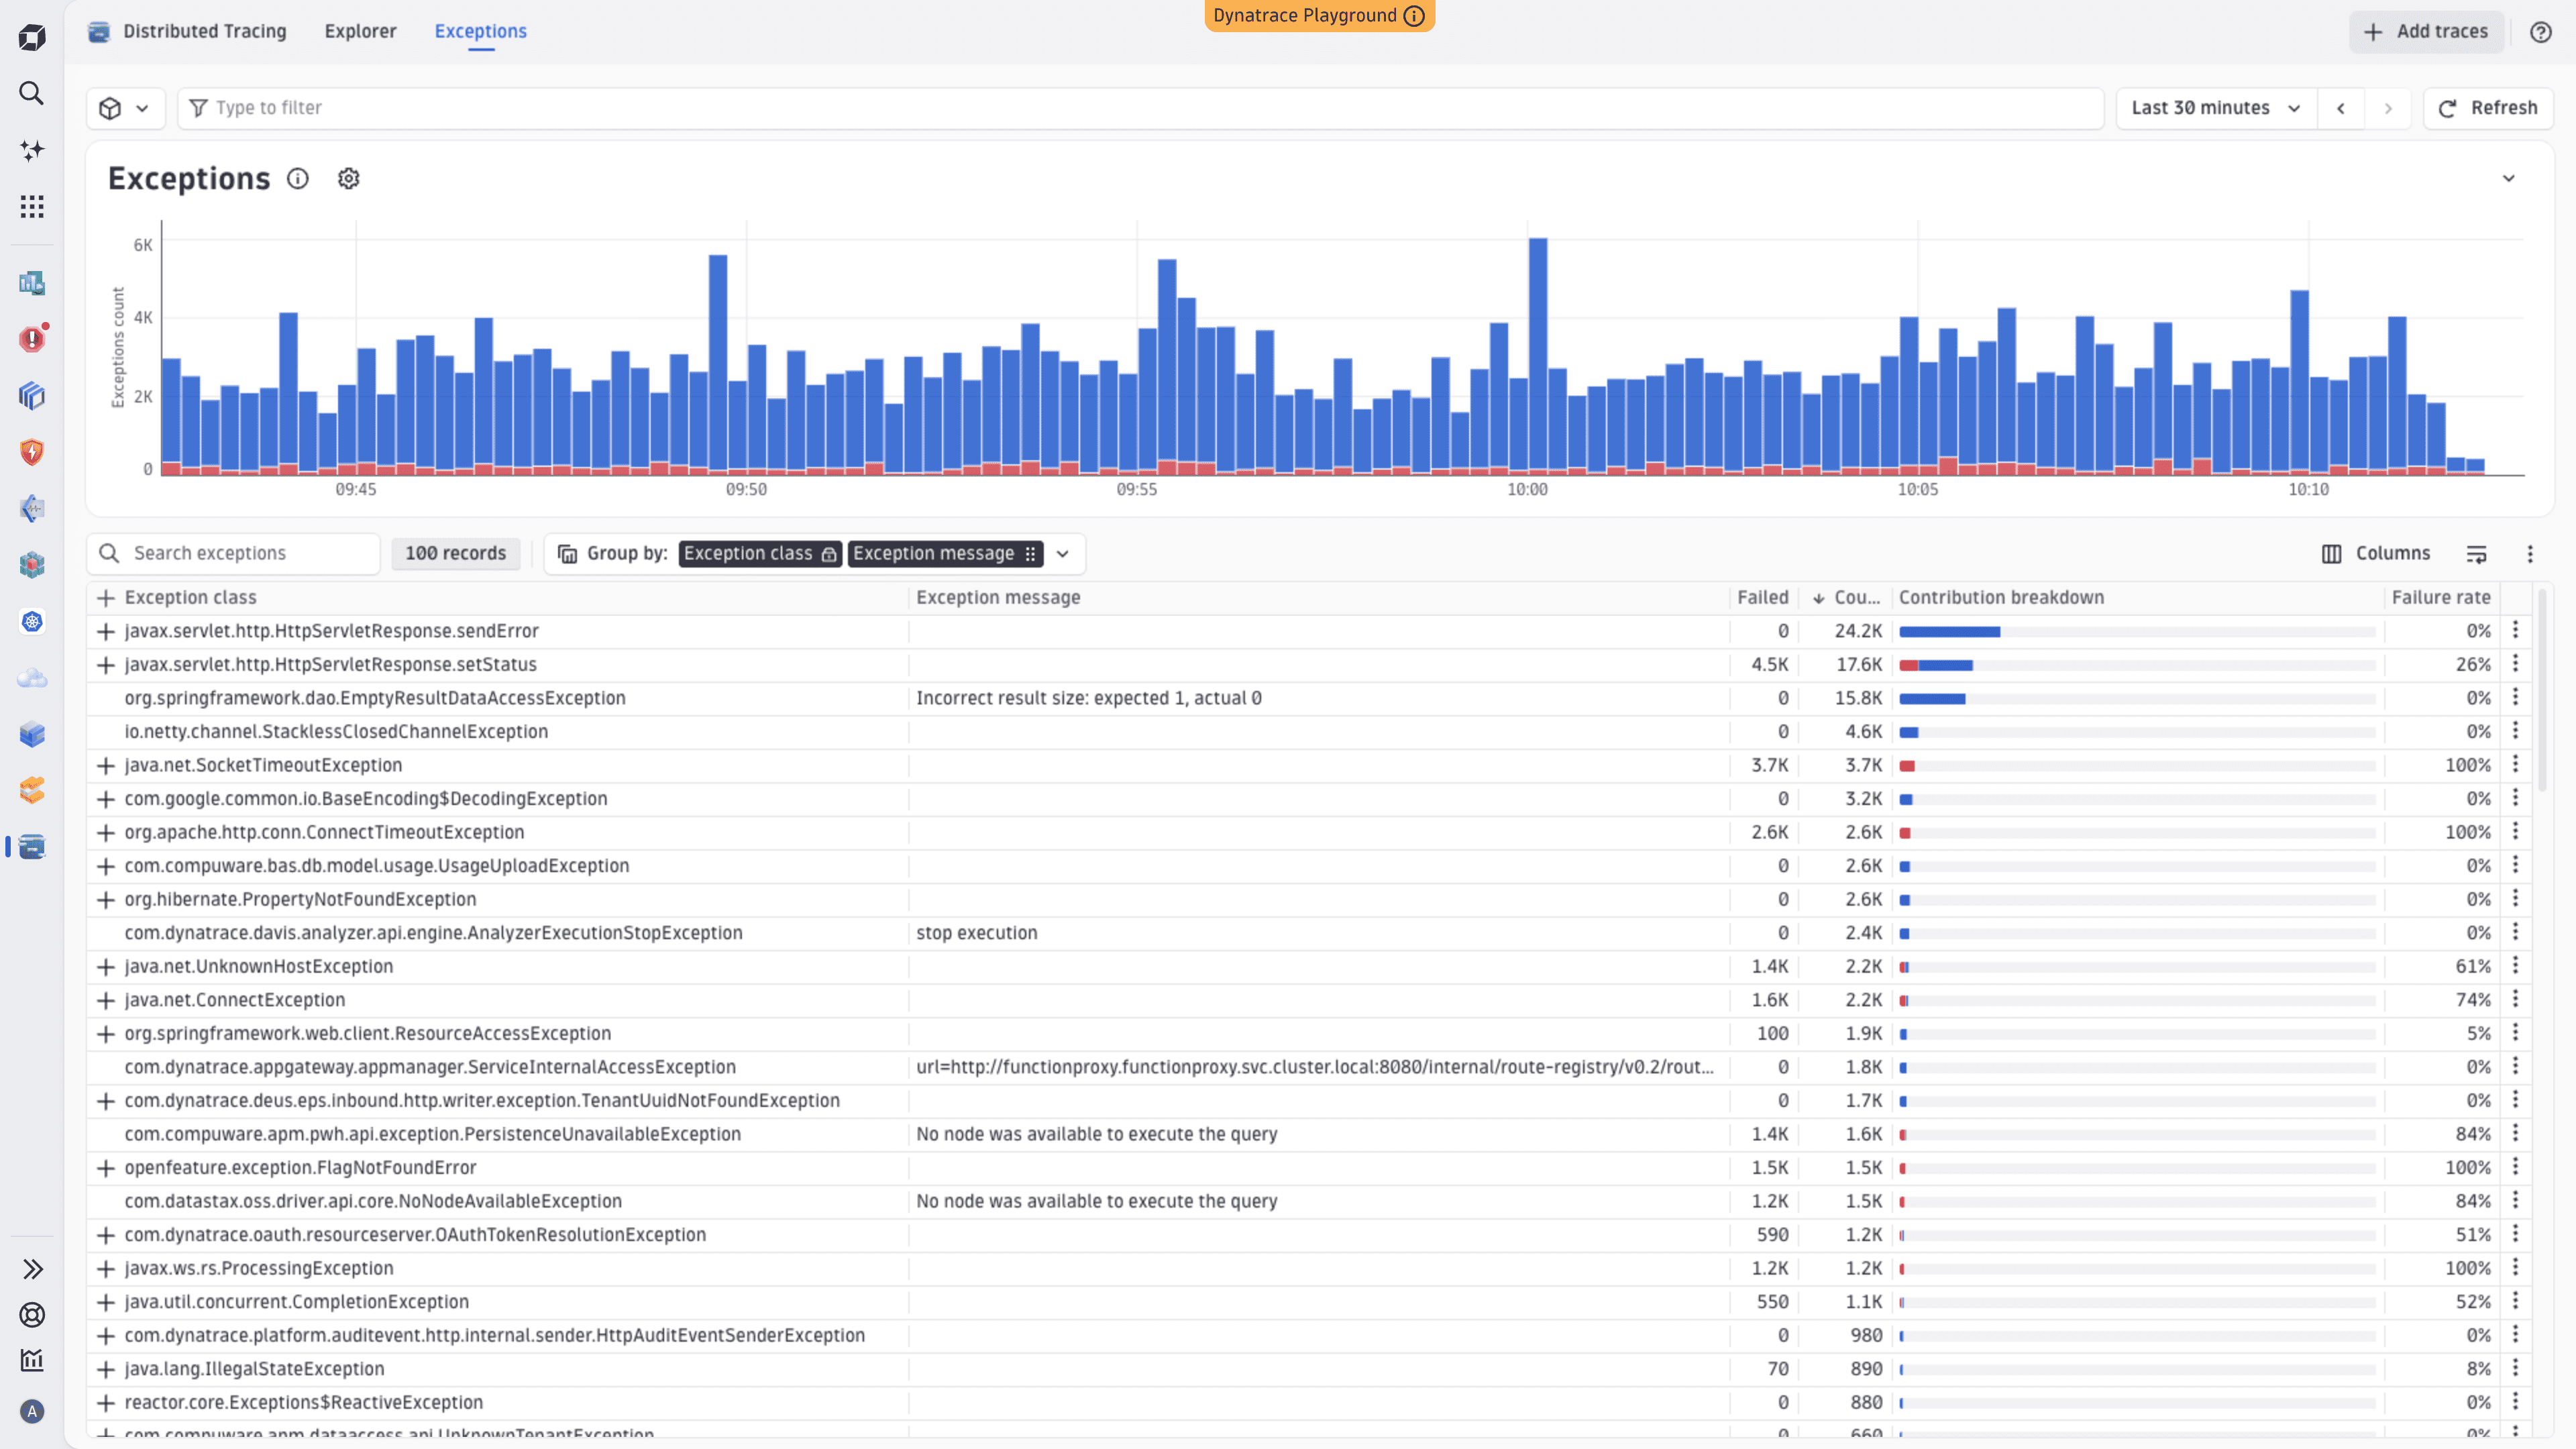Open the security shield icon in the sidebar
2576x1449 pixels.
32,452
